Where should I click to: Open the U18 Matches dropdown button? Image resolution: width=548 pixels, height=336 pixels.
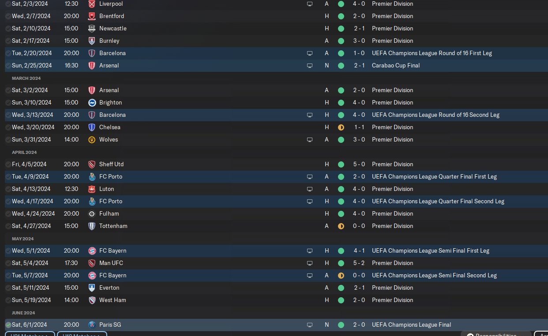[x=82, y=334]
